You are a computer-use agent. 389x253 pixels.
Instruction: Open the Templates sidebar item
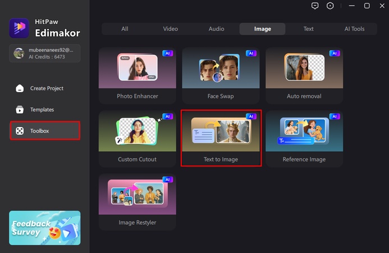(x=45, y=109)
